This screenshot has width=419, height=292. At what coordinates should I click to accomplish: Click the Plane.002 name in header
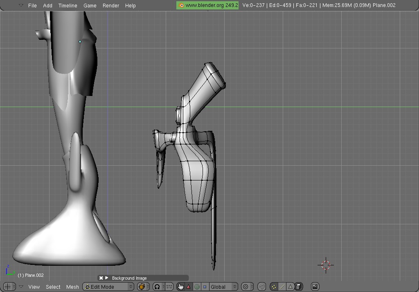tap(384, 5)
